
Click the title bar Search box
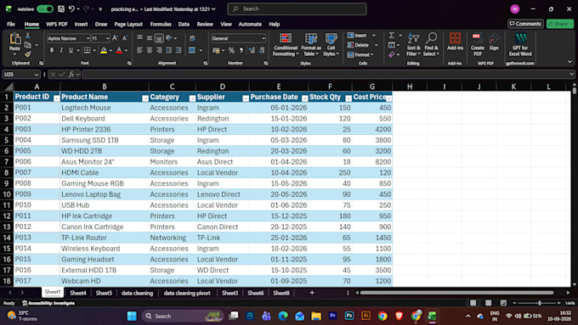point(297,8)
